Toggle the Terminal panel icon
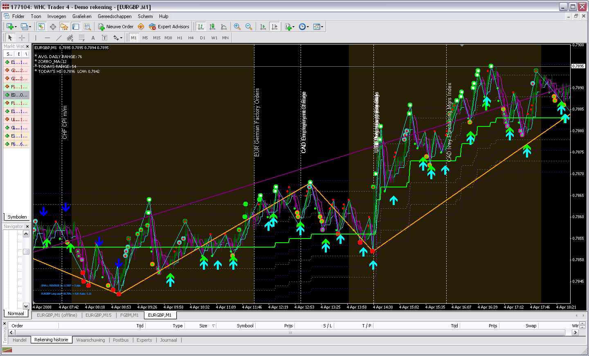The width and height of the screenshot is (589, 356). (x=76, y=27)
